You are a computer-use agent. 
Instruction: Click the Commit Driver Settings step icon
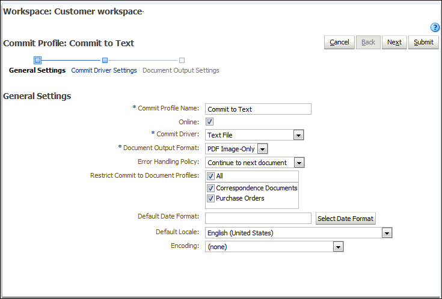[105, 60]
